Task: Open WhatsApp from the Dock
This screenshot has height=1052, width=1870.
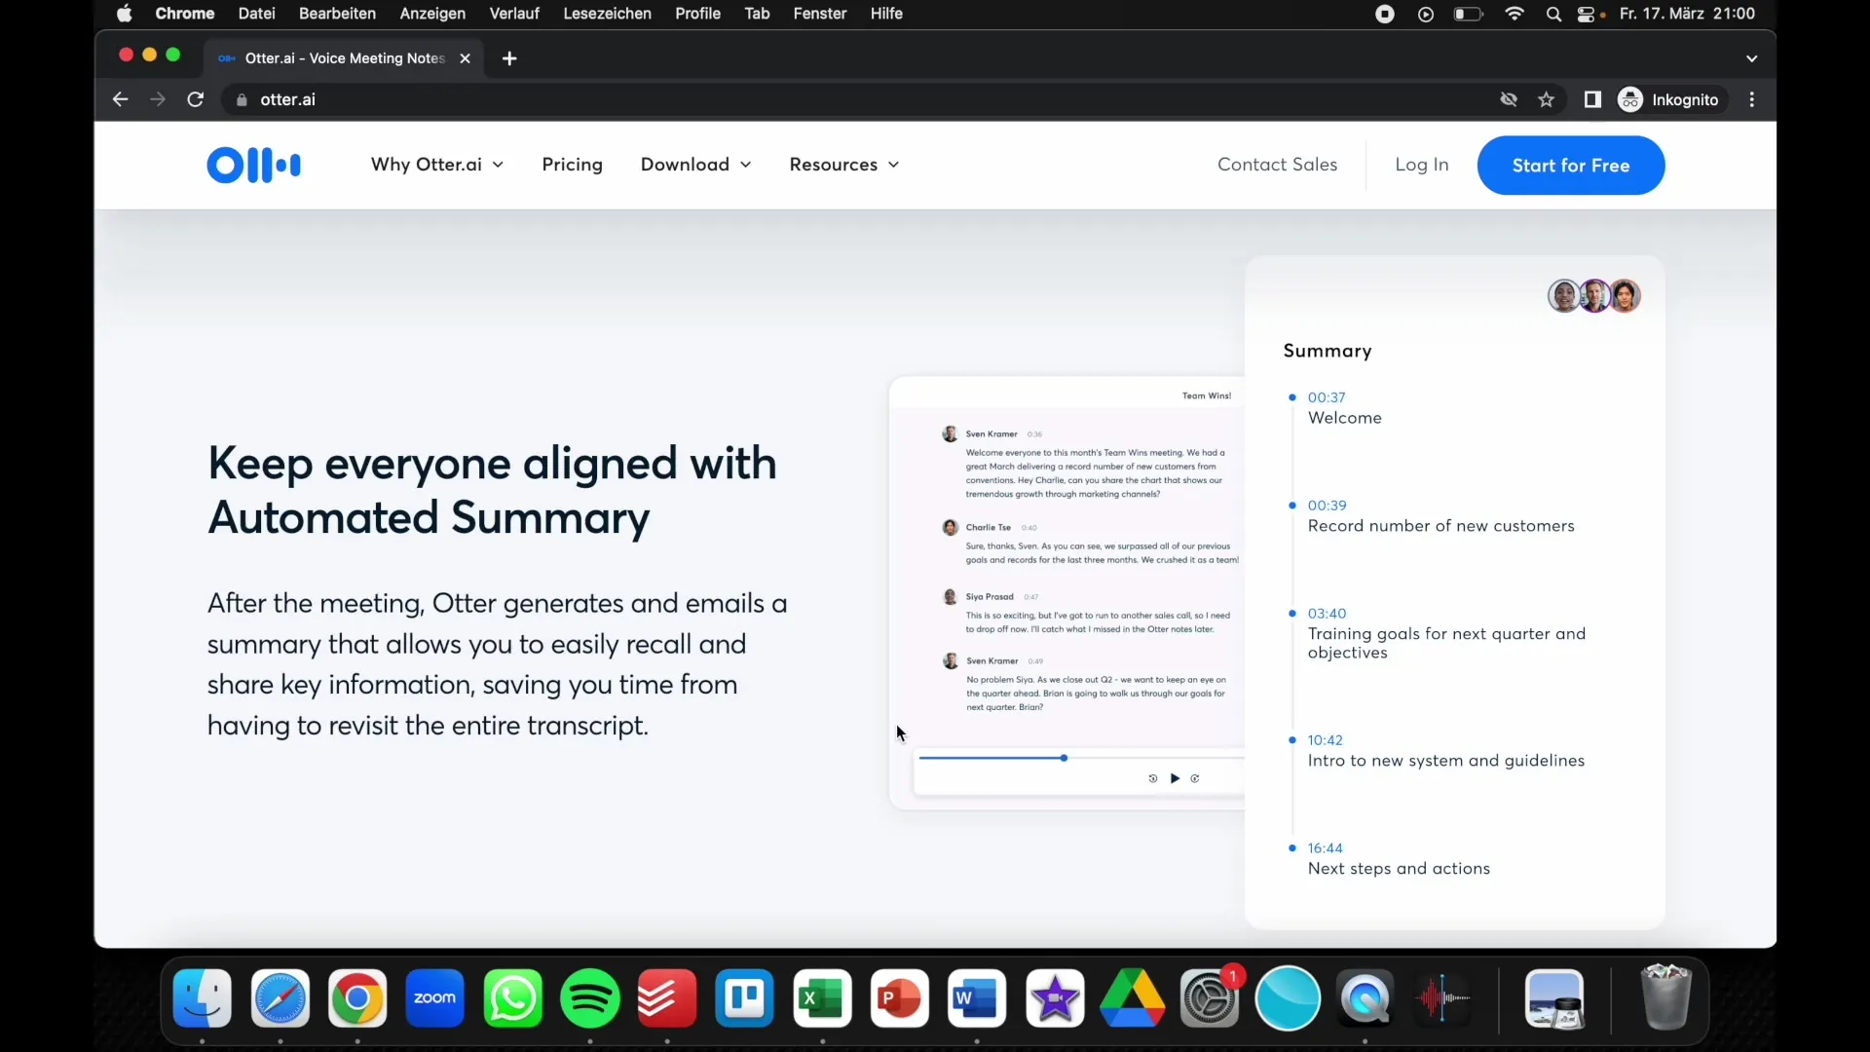Action: click(512, 998)
